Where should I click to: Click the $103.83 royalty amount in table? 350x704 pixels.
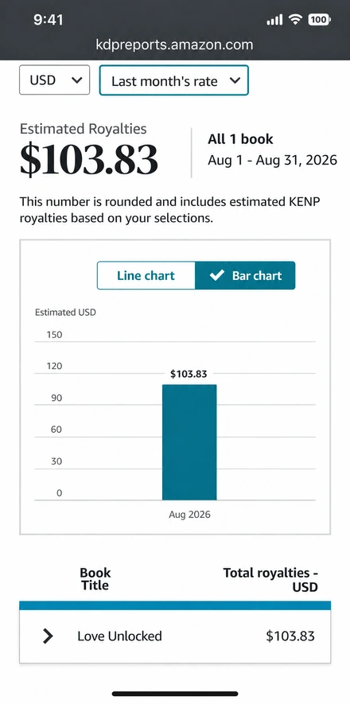point(290,636)
